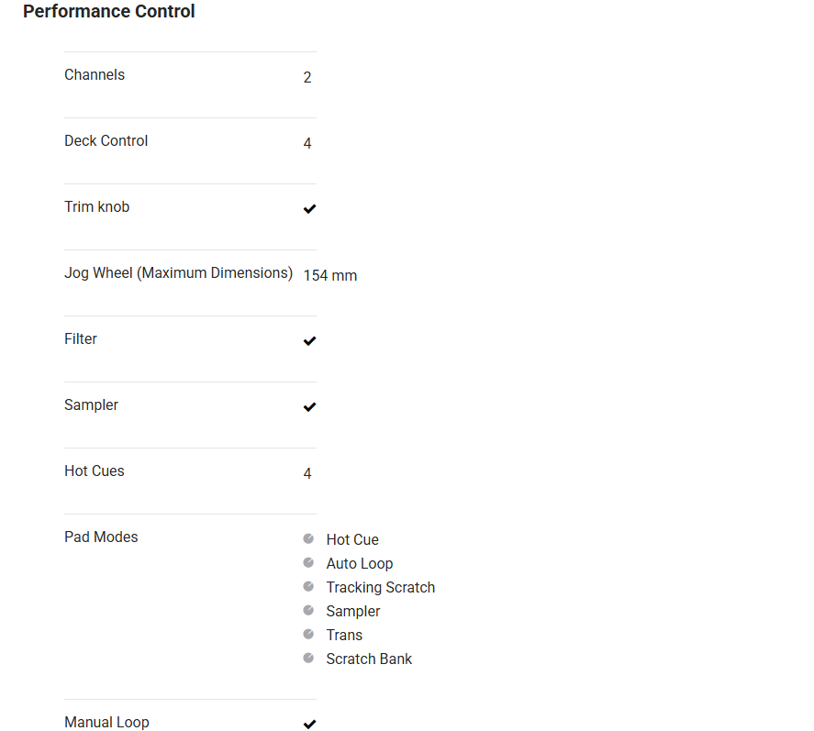Click the Filter row checkmark icon
814x731 pixels.
point(309,341)
